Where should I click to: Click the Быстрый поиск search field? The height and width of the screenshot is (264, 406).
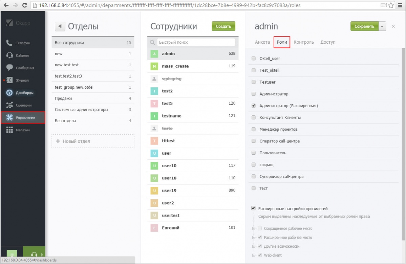(196, 42)
